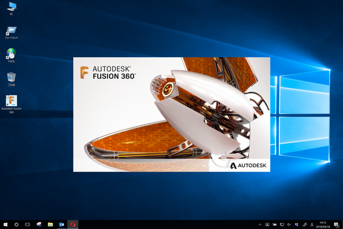The width and height of the screenshot is (343, 229).
Task: Open the Autodesk Fusion 360 desktop shortcut
Action: (x=11, y=104)
